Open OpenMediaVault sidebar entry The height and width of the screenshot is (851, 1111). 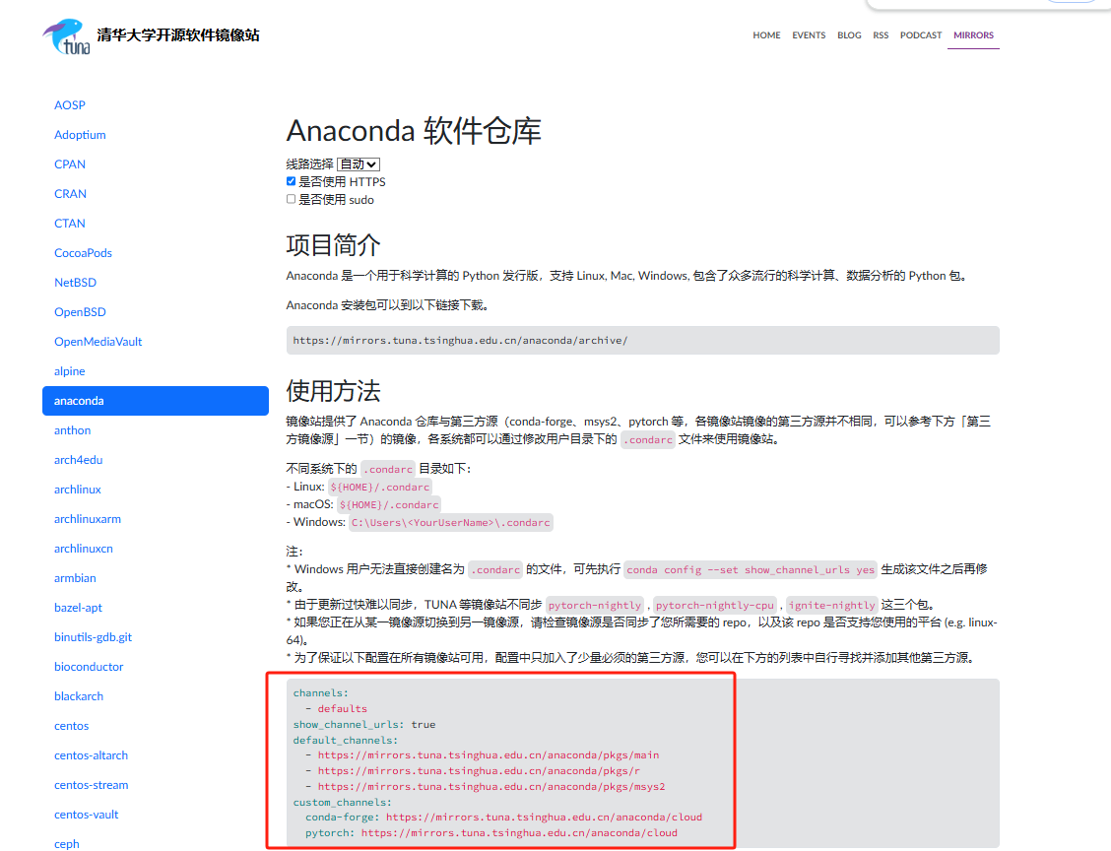pyautogui.click(x=98, y=342)
